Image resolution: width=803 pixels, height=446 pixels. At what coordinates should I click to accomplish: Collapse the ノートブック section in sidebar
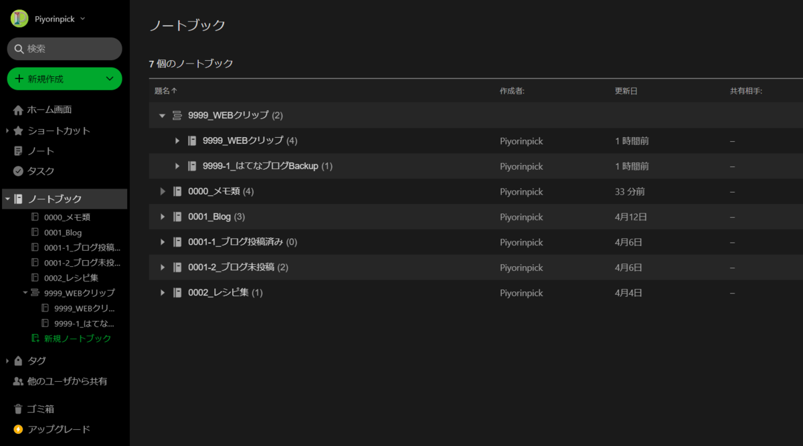pos(7,199)
